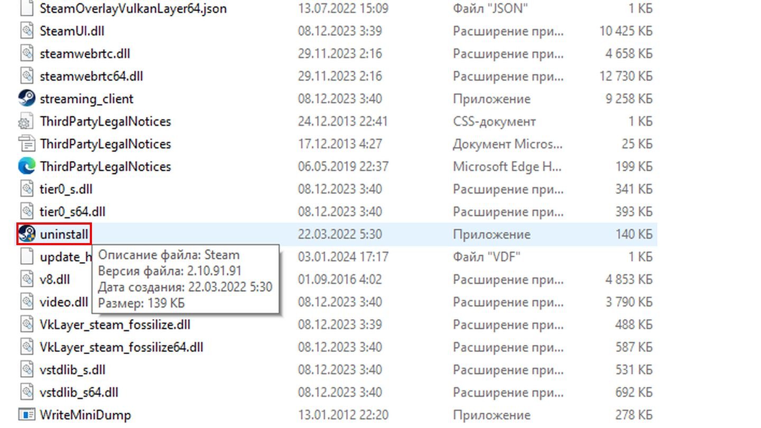Select the WriteMiniDump application icon
Viewport: 761px width, 428px height.
[x=26, y=415]
